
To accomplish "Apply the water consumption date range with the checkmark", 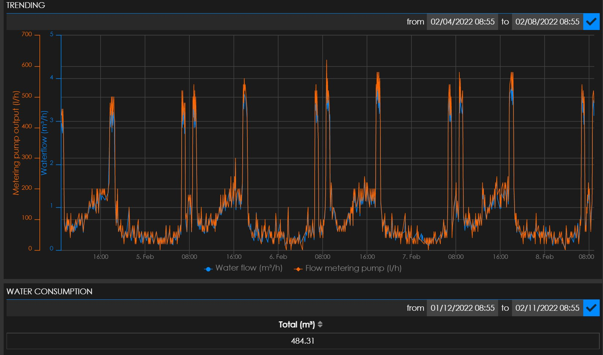I will [591, 308].
